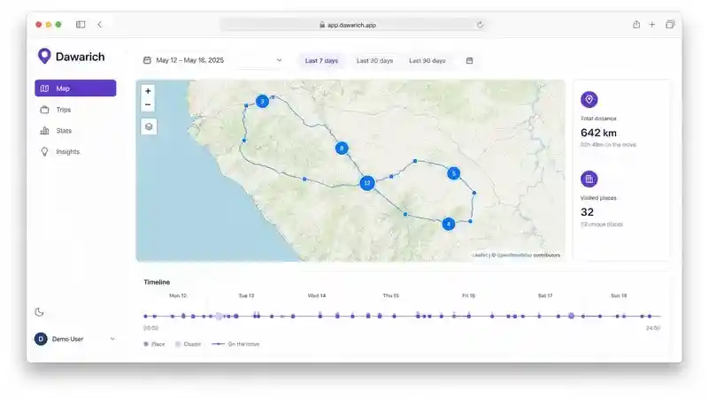708x398 pixels.
Task: Open OpenStreetMap contributors link
Action: [x=528, y=255]
